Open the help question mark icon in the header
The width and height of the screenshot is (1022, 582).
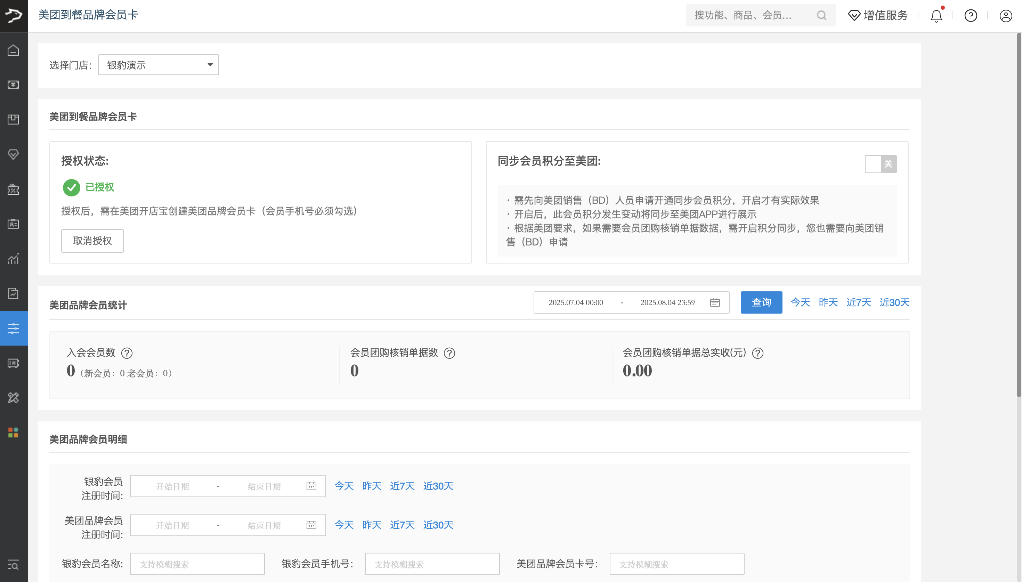(x=971, y=16)
